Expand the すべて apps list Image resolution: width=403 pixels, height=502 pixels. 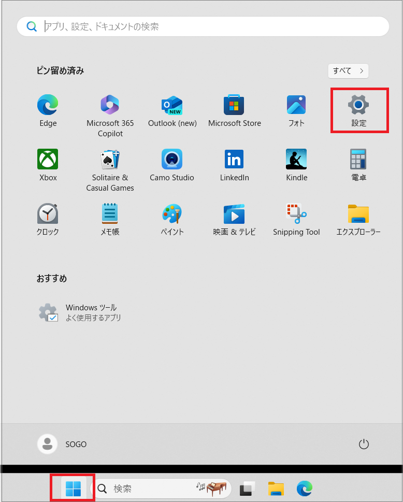tap(348, 71)
